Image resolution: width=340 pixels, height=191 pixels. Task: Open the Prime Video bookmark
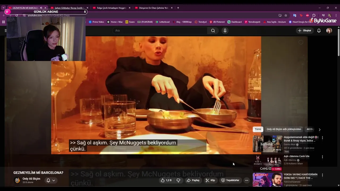click(96, 22)
